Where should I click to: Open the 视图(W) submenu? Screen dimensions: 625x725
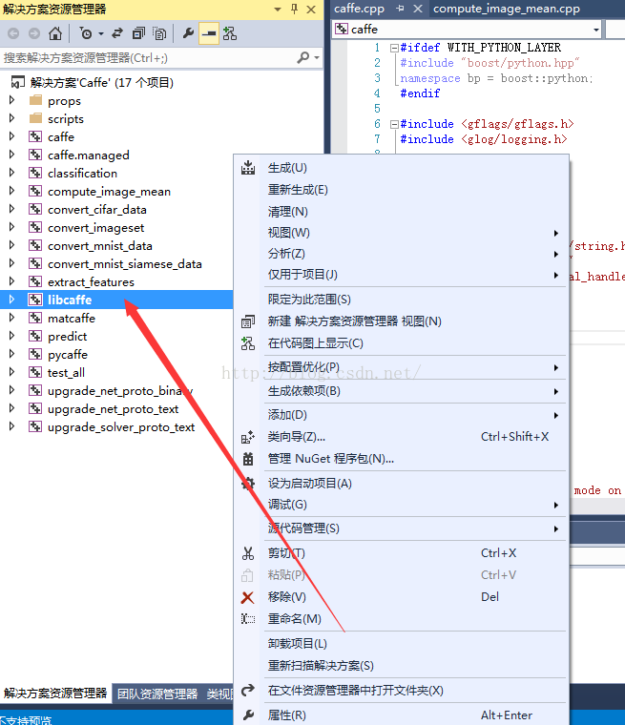pos(402,233)
